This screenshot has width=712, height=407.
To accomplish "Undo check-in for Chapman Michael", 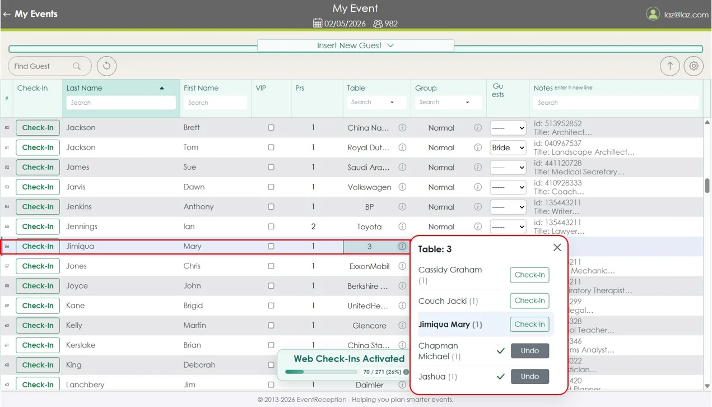I will [x=529, y=351].
